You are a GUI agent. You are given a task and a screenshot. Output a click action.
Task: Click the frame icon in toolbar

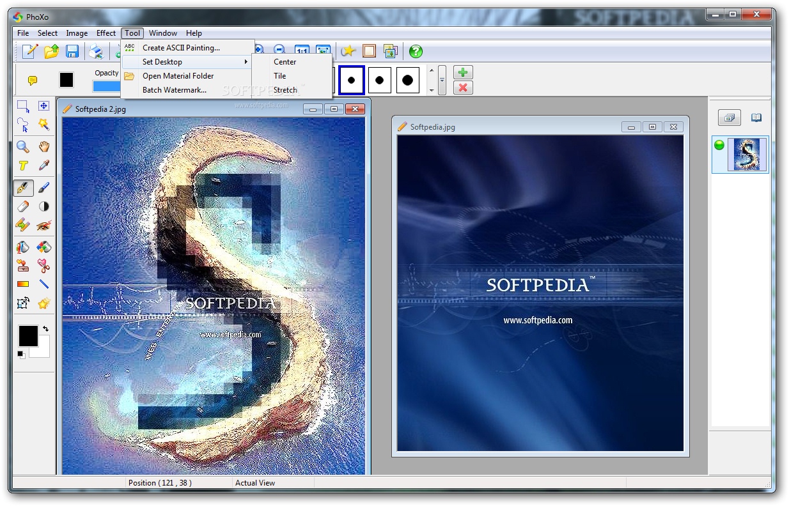click(x=369, y=51)
